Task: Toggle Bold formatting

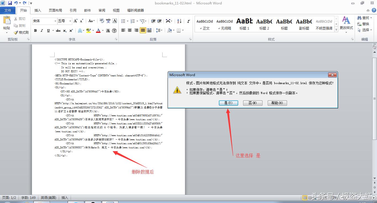Action: click(35, 31)
